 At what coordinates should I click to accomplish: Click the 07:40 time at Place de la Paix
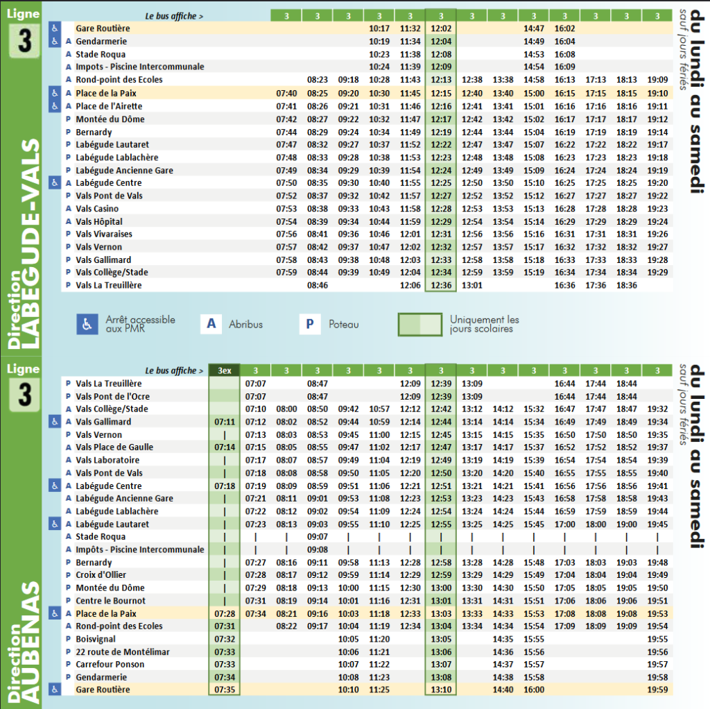(286, 94)
